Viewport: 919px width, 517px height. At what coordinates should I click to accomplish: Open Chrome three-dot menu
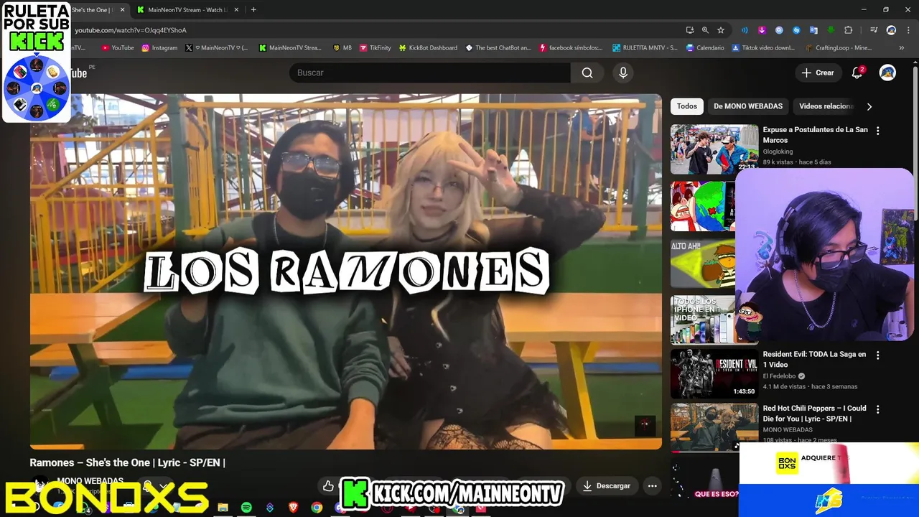tap(908, 30)
